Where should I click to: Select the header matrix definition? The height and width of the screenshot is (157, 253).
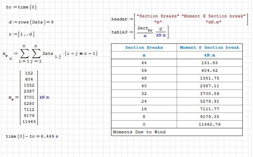[x=179, y=19]
